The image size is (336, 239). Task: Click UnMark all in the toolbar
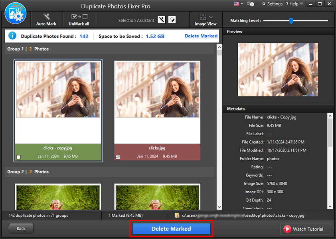79,19
